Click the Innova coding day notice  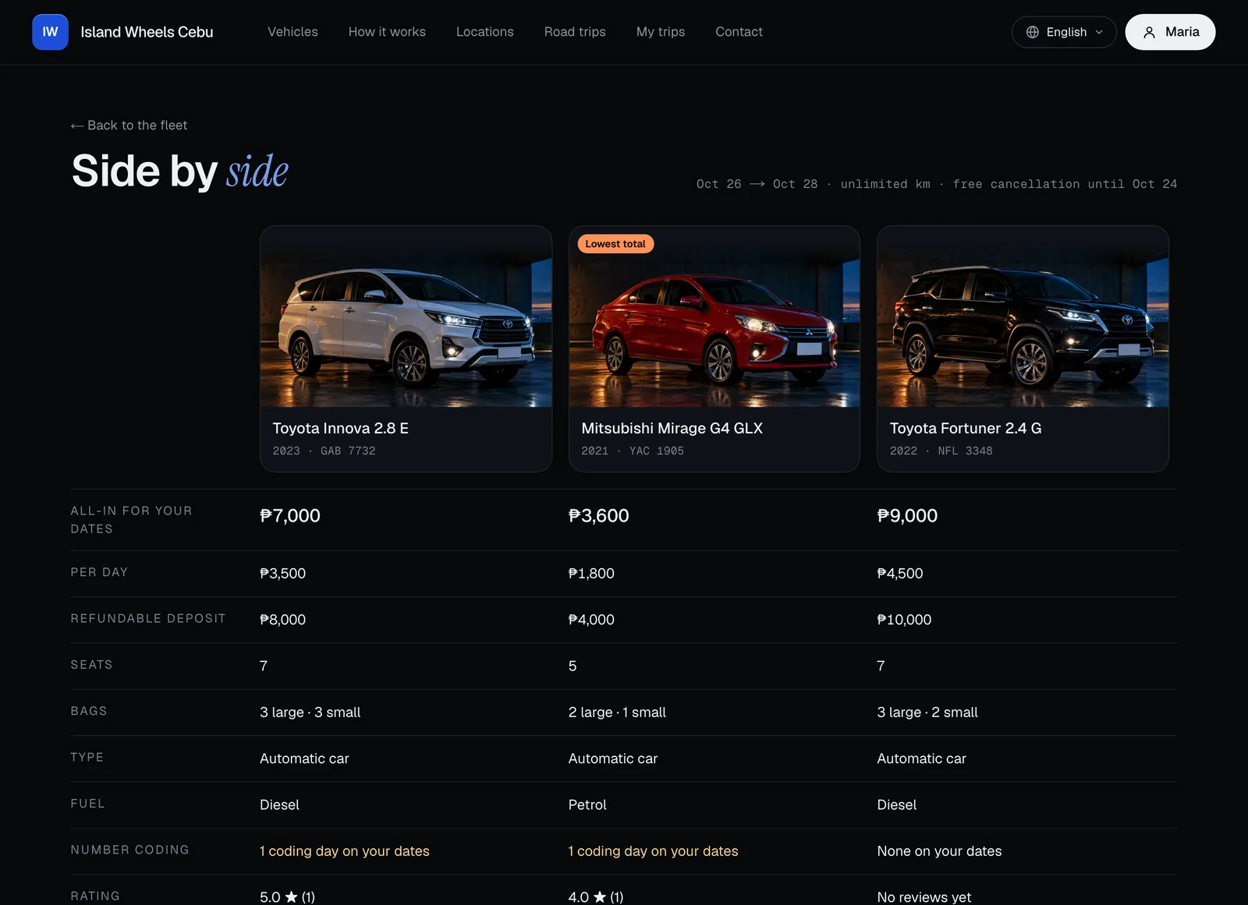[x=345, y=851]
